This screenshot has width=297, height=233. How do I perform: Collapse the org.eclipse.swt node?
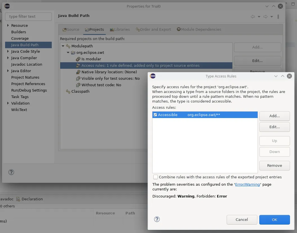68,53
